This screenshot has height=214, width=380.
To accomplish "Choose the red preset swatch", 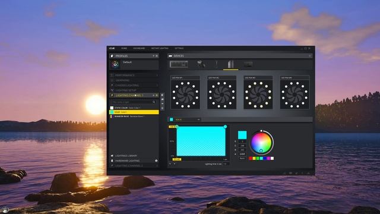I will pos(251,159).
